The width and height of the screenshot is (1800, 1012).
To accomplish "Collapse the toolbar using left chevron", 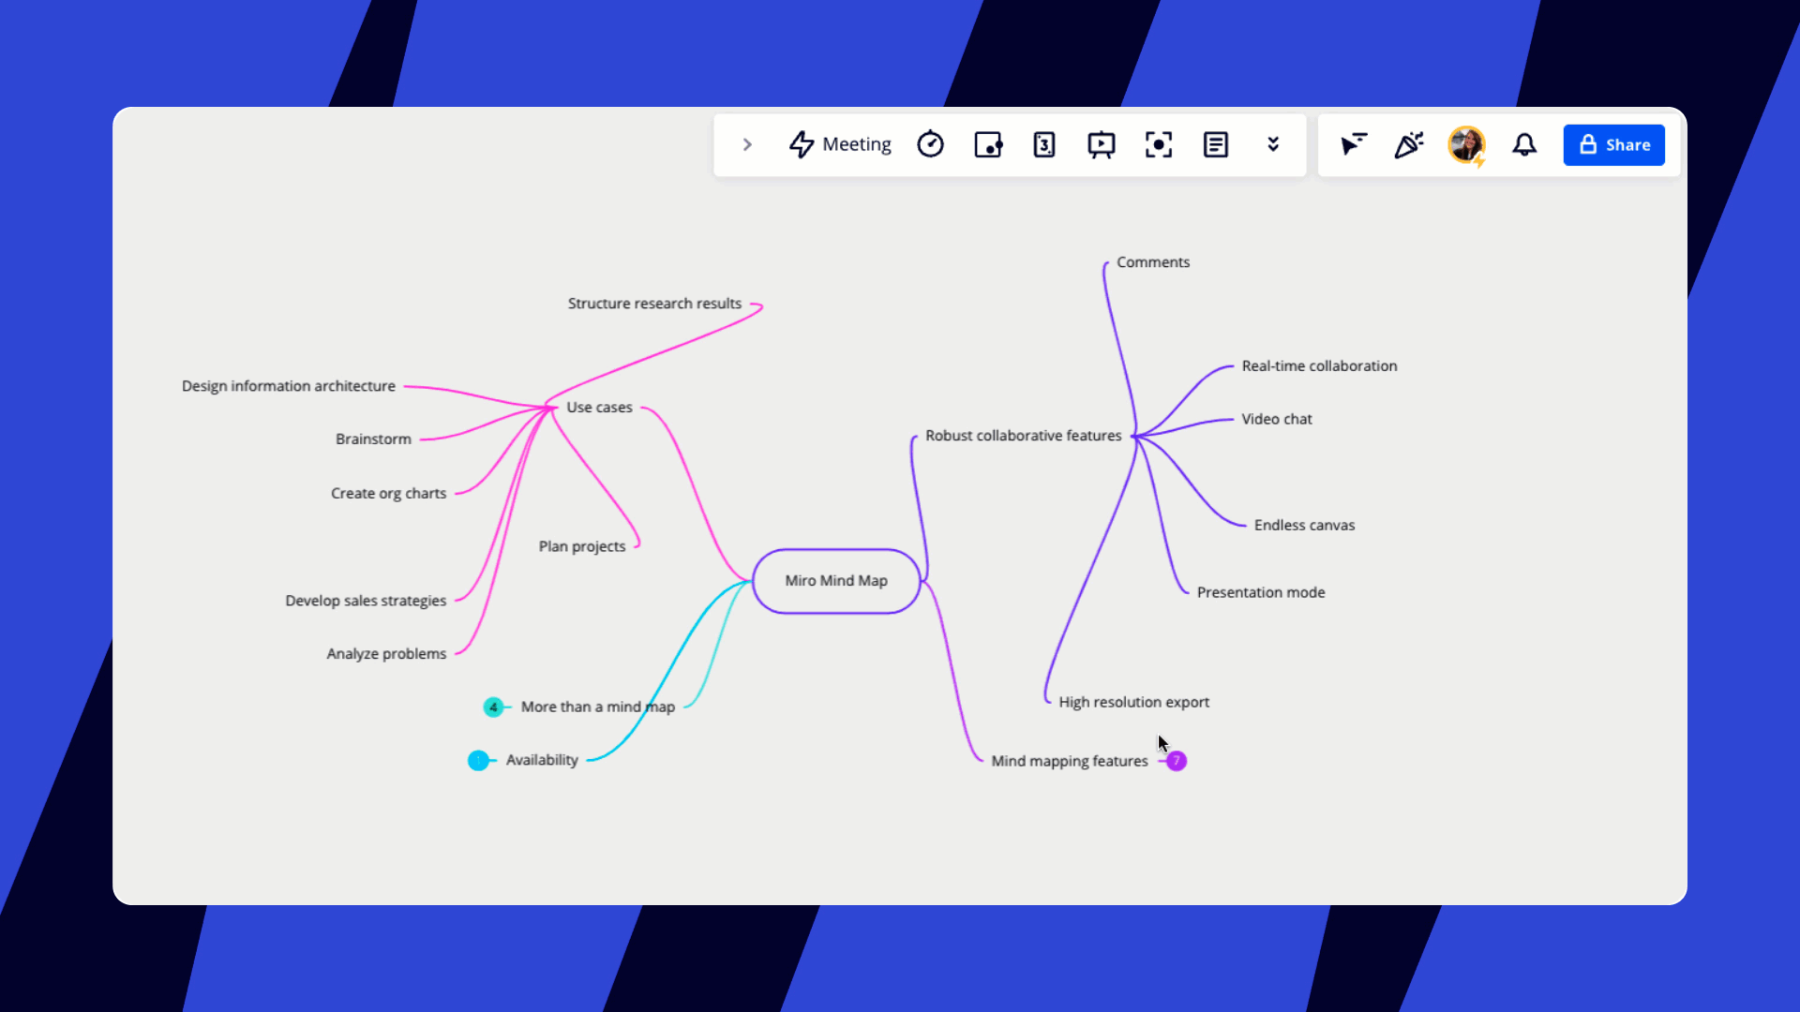I will (x=747, y=144).
